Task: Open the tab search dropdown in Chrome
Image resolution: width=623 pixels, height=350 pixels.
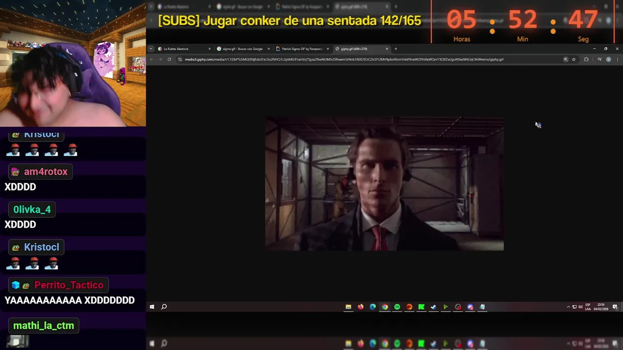Action: click(x=151, y=49)
